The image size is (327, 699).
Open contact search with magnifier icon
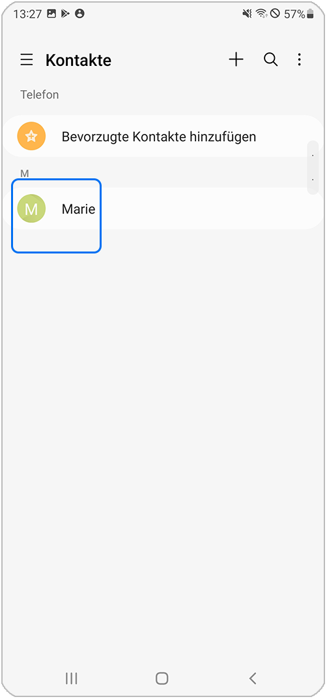pyautogui.click(x=270, y=59)
